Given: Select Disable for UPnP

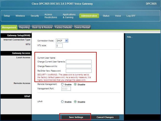Looking at the screenshot, I should (75, 102).
